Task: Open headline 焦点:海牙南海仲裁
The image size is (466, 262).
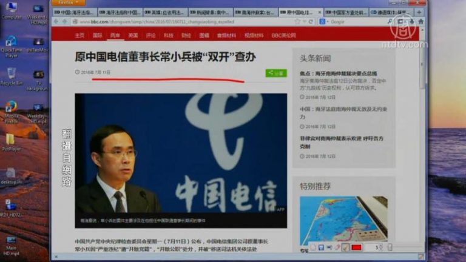Action: pos(338,73)
